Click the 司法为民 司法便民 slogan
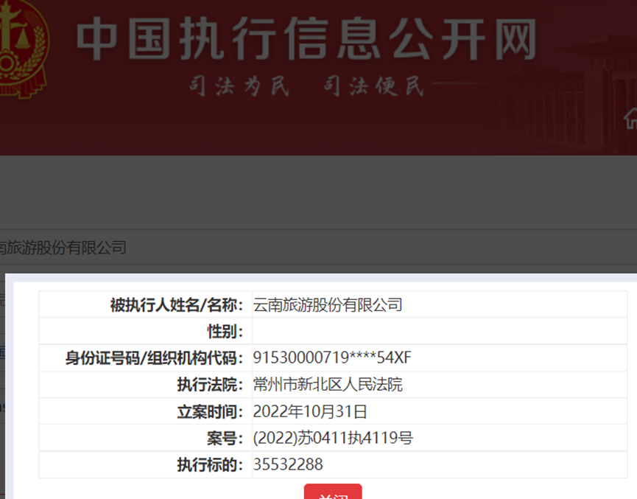Viewport: 637px width, 499px height. [x=307, y=86]
